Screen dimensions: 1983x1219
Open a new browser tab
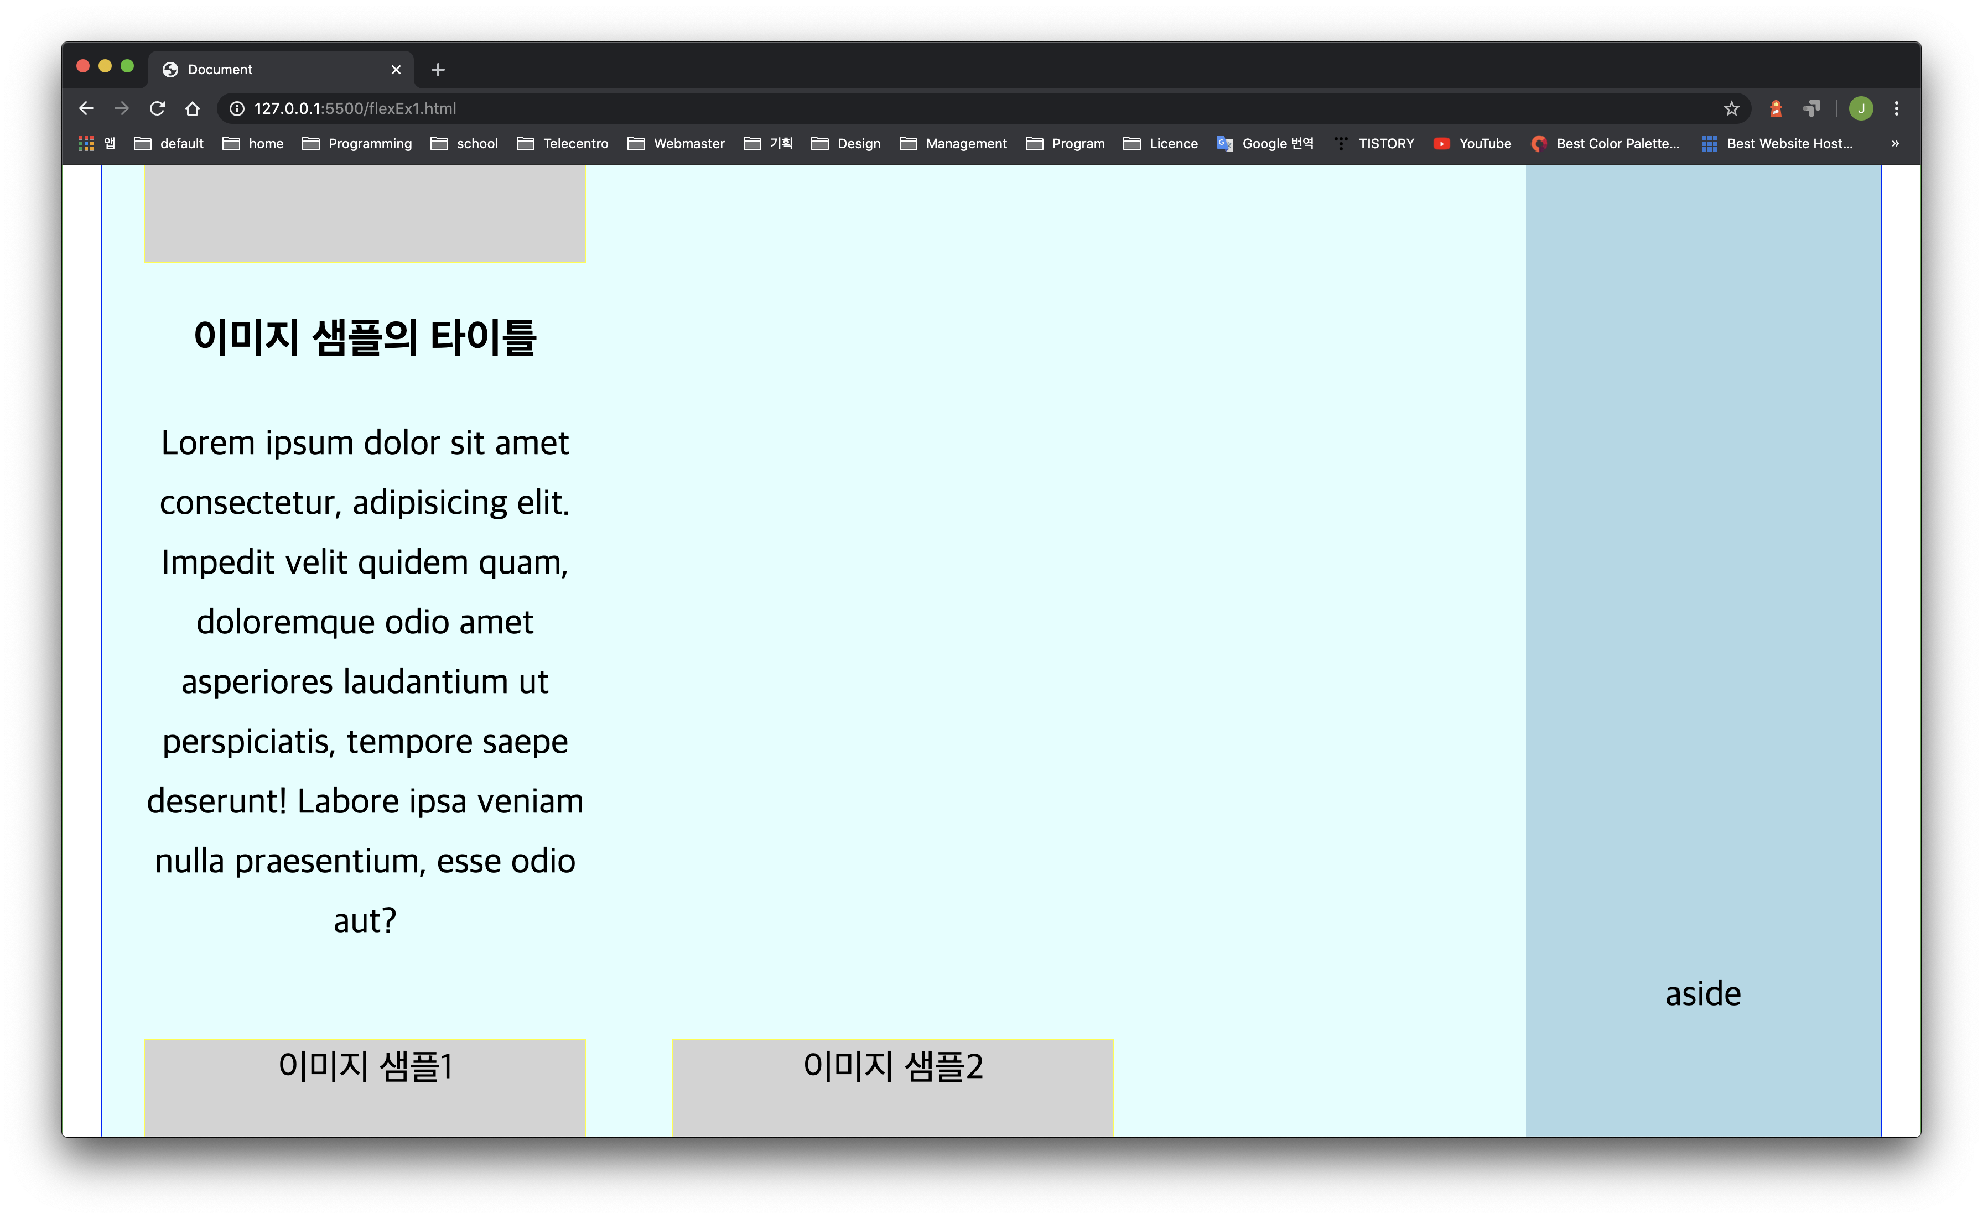pyautogui.click(x=438, y=70)
